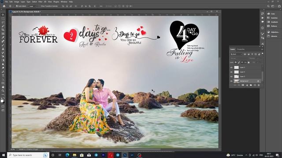Select the Brush tool
The height and width of the screenshot is (158, 282).
pos(3,45)
